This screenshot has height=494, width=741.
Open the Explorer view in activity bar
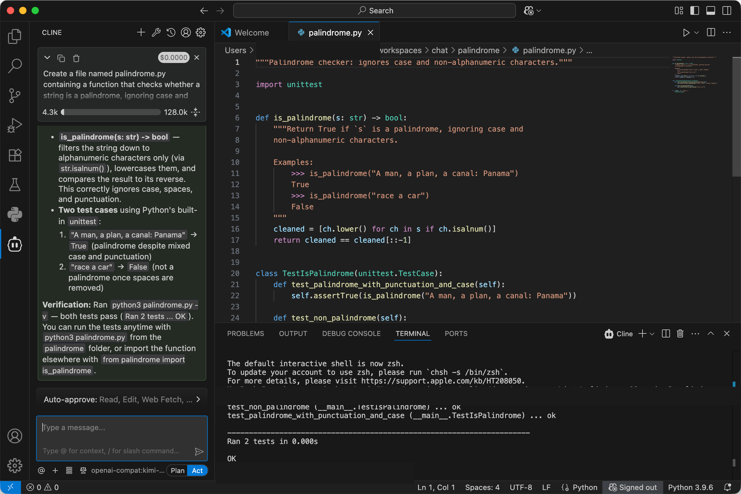coord(15,36)
